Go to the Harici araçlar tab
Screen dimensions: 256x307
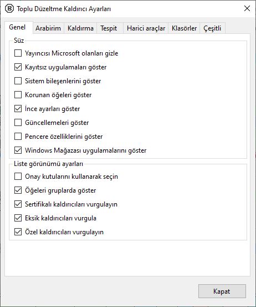tap(146, 28)
